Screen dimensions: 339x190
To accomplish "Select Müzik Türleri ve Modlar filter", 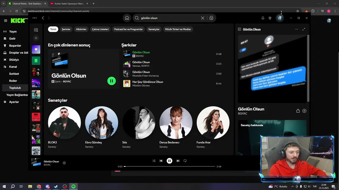I will point(178,29).
